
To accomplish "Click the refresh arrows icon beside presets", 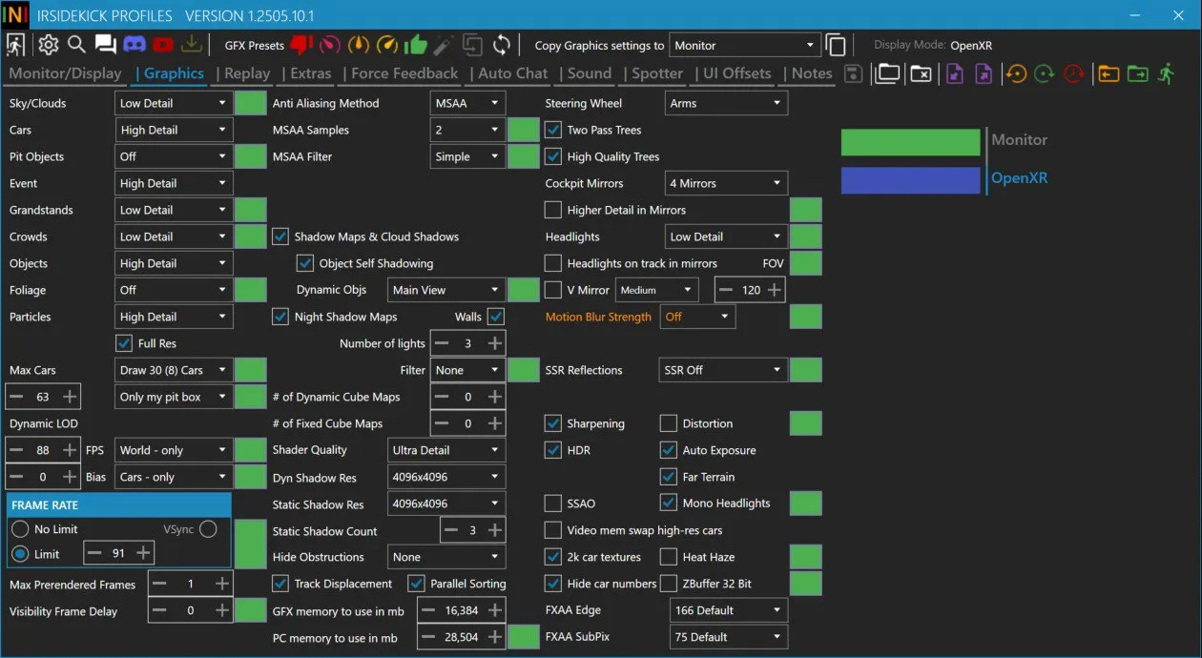I will 502,45.
